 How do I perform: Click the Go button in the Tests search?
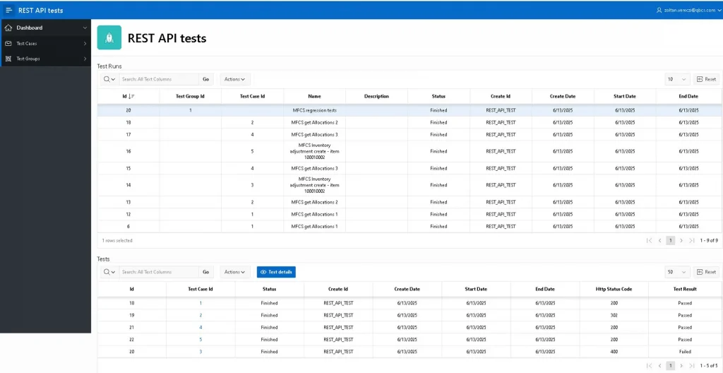[x=205, y=272]
